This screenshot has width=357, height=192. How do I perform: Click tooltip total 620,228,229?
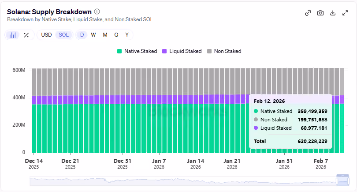coord(312,141)
